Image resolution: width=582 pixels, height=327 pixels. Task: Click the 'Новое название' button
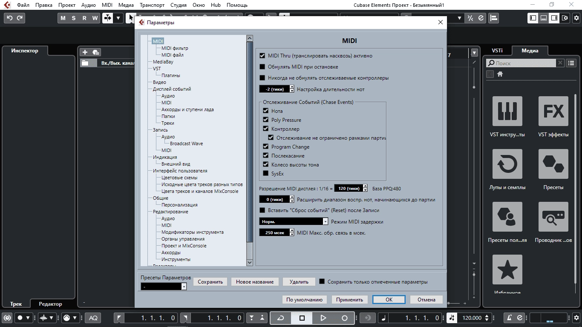click(x=255, y=282)
